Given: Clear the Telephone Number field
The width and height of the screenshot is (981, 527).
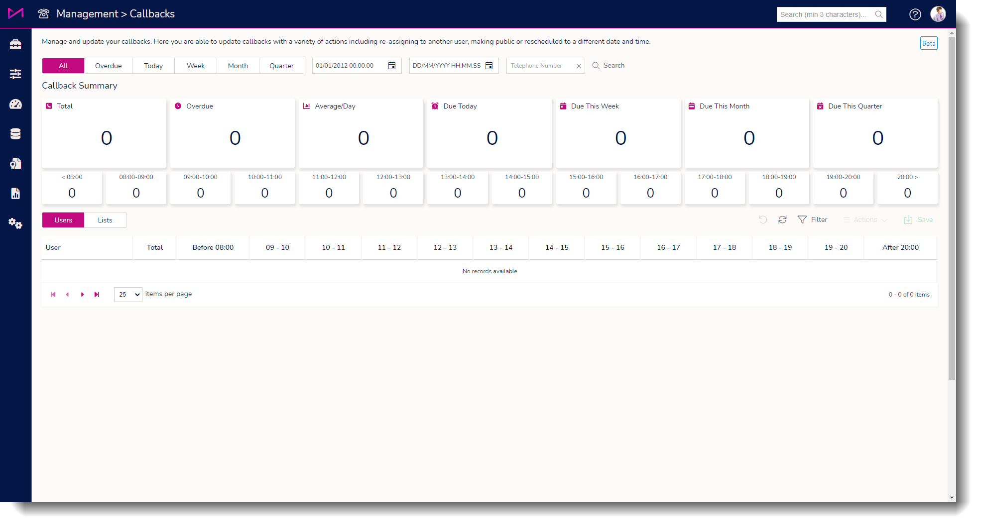Looking at the screenshot, I should pyautogui.click(x=579, y=66).
